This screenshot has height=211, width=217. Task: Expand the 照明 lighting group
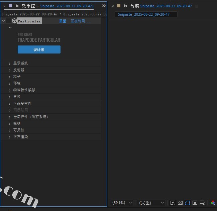[9, 124]
